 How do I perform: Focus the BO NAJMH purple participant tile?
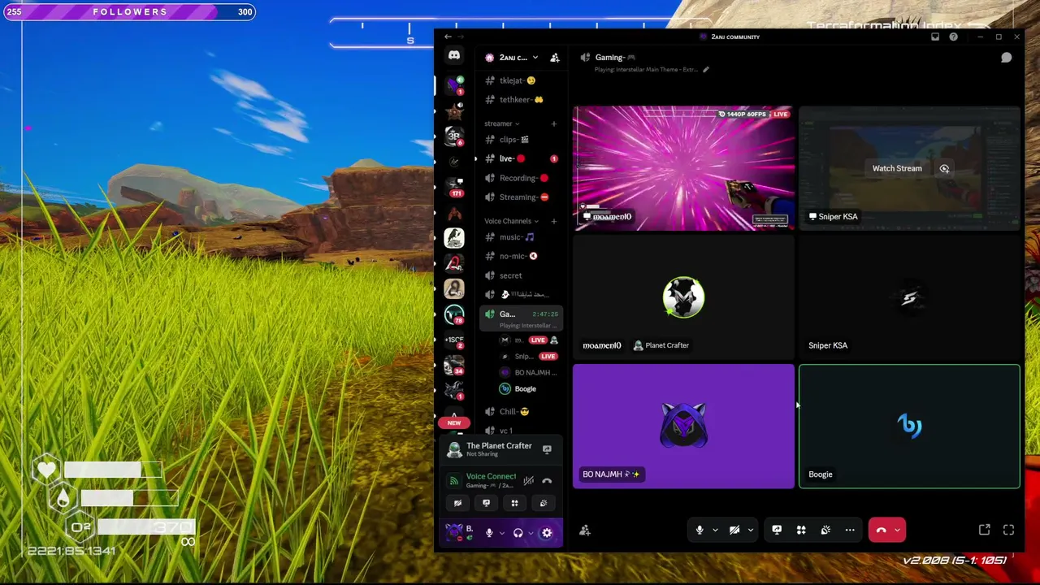click(683, 427)
